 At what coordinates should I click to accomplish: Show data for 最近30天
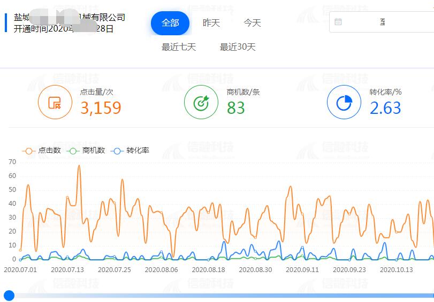[x=238, y=47]
